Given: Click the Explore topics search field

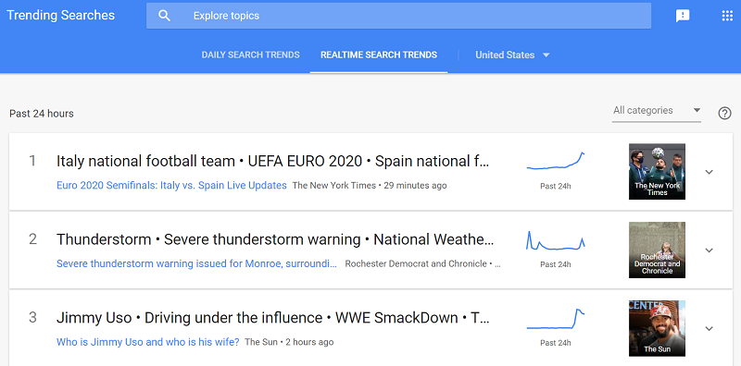Looking at the screenshot, I should tap(398, 16).
